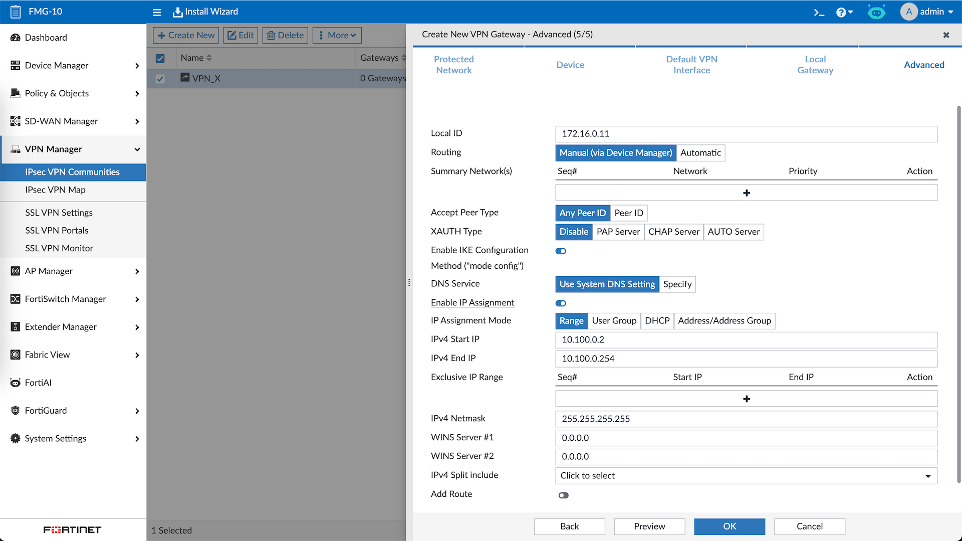Open the FortiAI robot assistant icon
Viewport: 962px width, 541px height.
tap(876, 12)
